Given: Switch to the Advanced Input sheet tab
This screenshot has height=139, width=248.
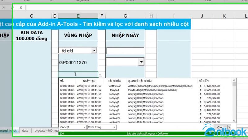Looking at the screenshot, I should tap(8, 131).
